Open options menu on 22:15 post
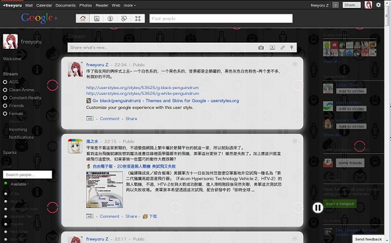 pos(295,141)
